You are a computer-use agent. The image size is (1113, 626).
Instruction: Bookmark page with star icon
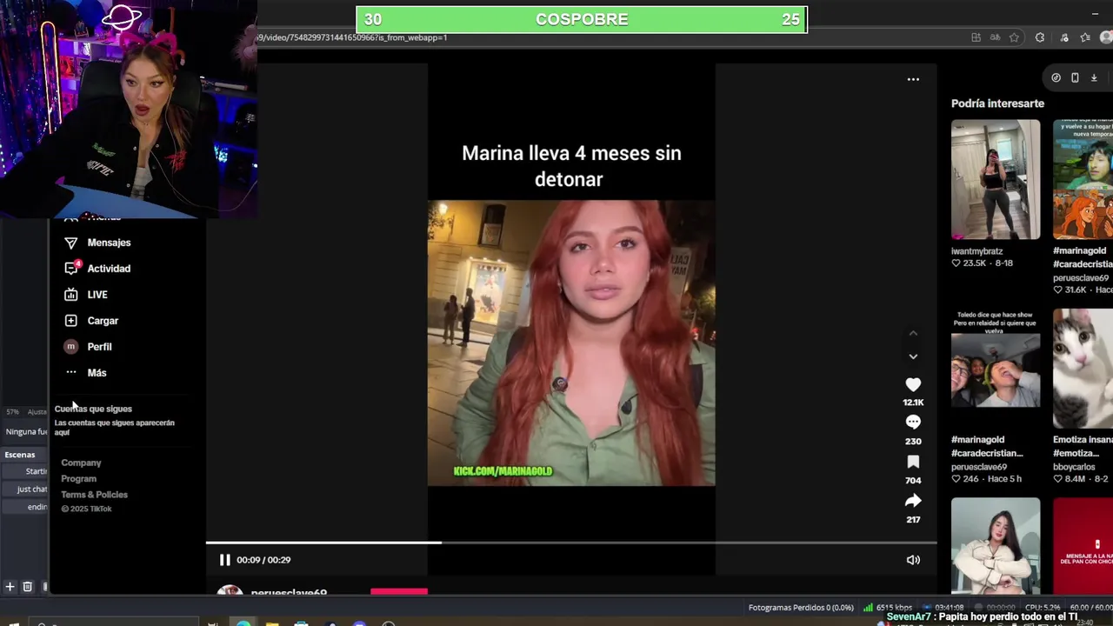click(1015, 37)
